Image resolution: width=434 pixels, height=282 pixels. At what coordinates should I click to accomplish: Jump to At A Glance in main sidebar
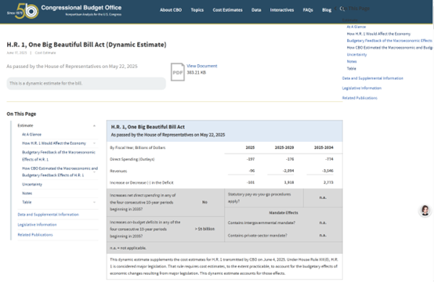click(31, 135)
